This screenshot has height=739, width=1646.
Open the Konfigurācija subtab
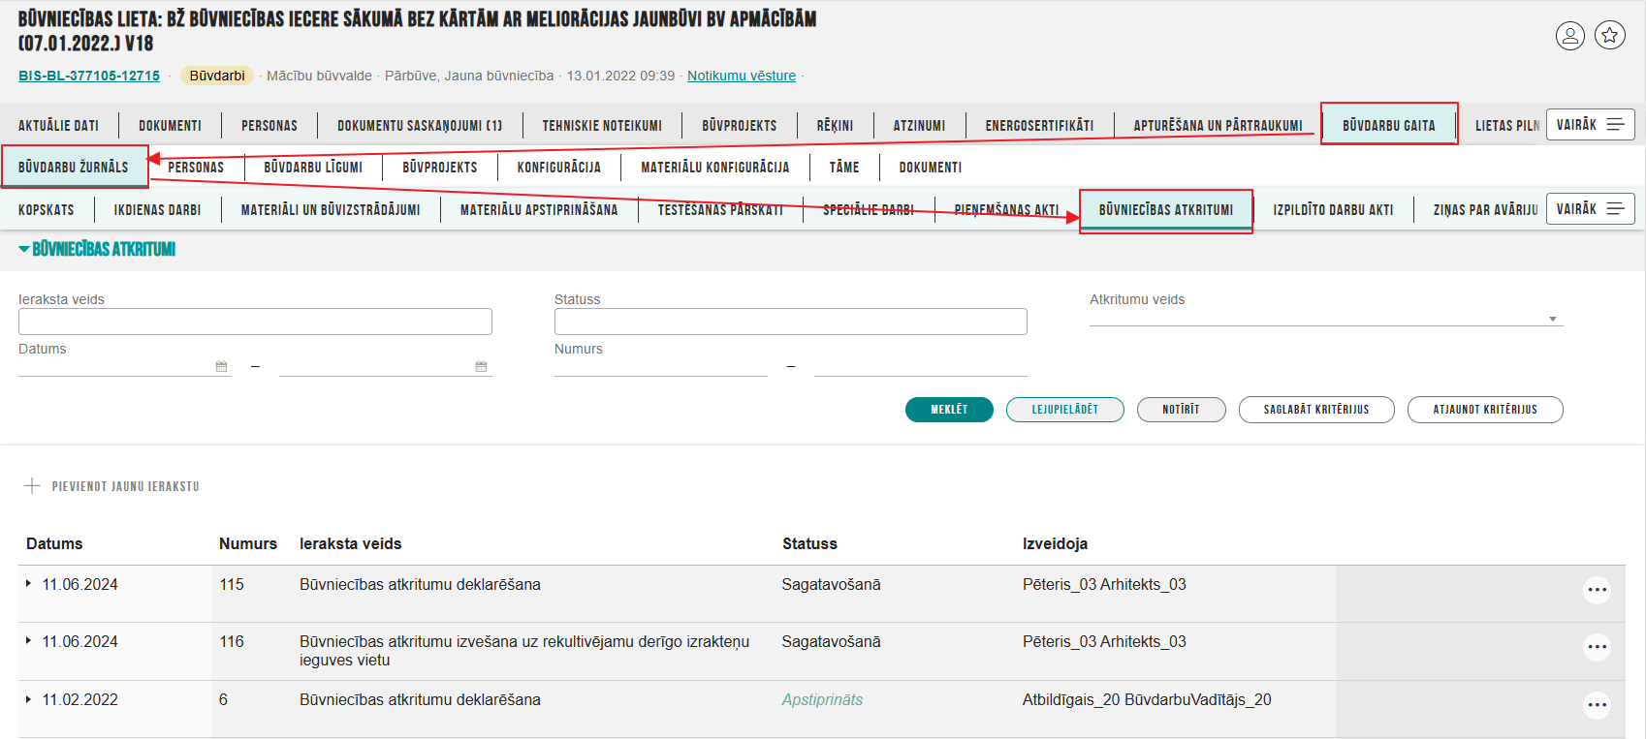559,168
